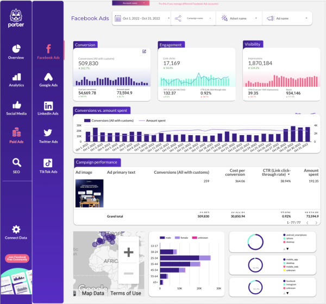Expand device donut chart legend arrow
Screen dimensions: 326x304
[287, 249]
